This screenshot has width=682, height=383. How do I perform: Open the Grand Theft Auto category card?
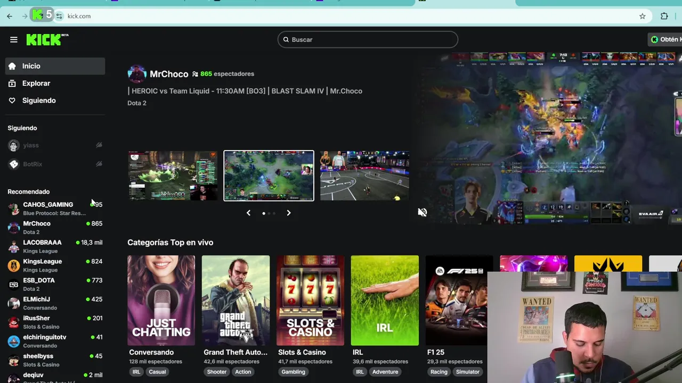tap(236, 300)
